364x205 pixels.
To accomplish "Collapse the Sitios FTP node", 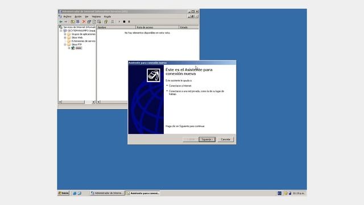I will (65, 44).
